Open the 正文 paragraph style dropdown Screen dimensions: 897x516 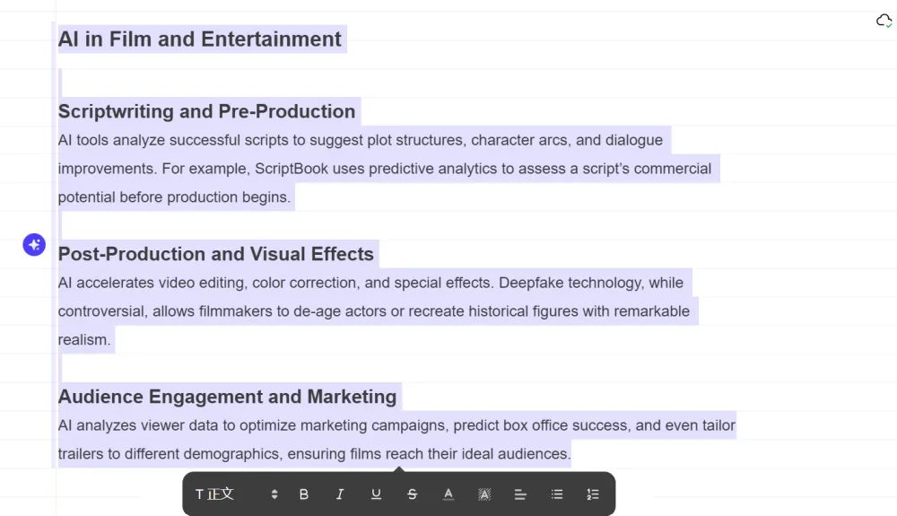[x=215, y=494]
